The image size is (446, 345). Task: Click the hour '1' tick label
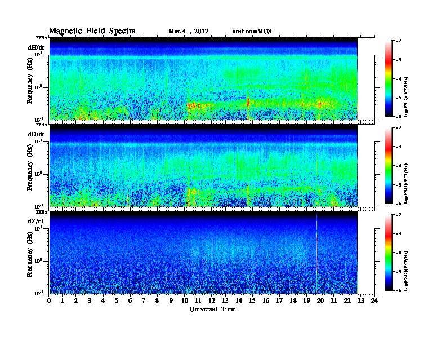(63, 301)
